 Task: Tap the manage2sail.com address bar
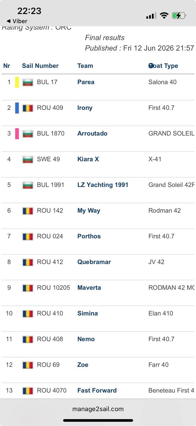(98, 409)
